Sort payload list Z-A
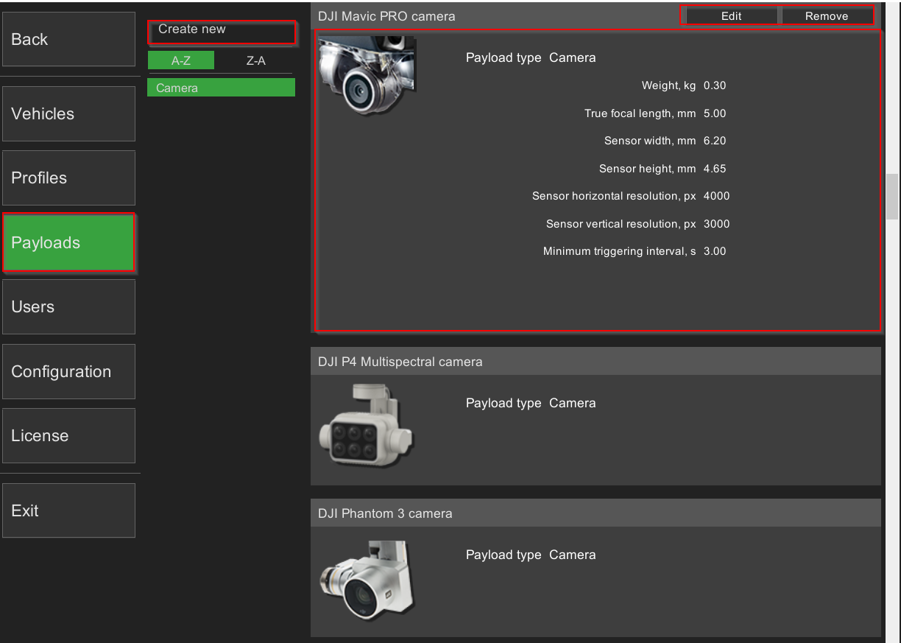Viewport: 901px width, 643px height. pos(255,60)
